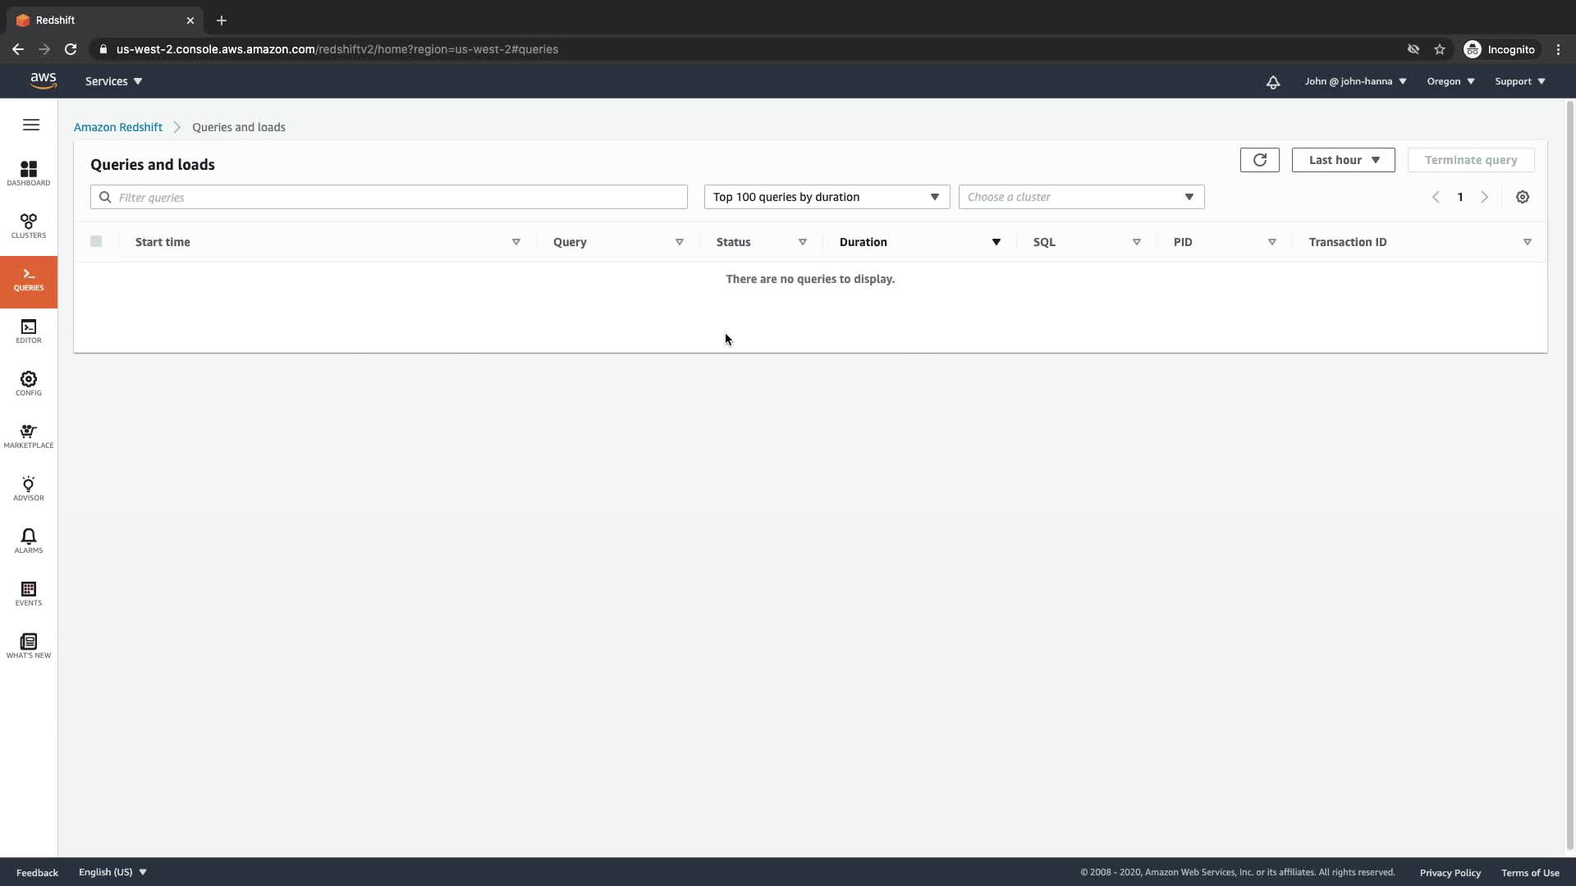Viewport: 1576px width, 886px height.
Task: Open the Choose a cluster dropdown
Action: pyautogui.click(x=1080, y=197)
